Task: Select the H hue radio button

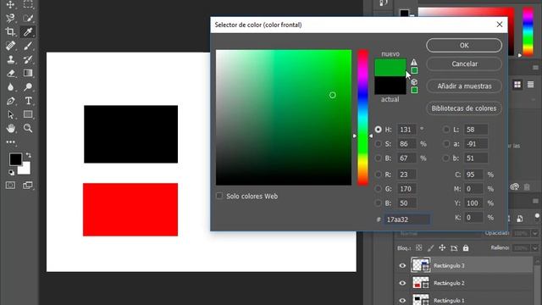Action: (x=379, y=130)
